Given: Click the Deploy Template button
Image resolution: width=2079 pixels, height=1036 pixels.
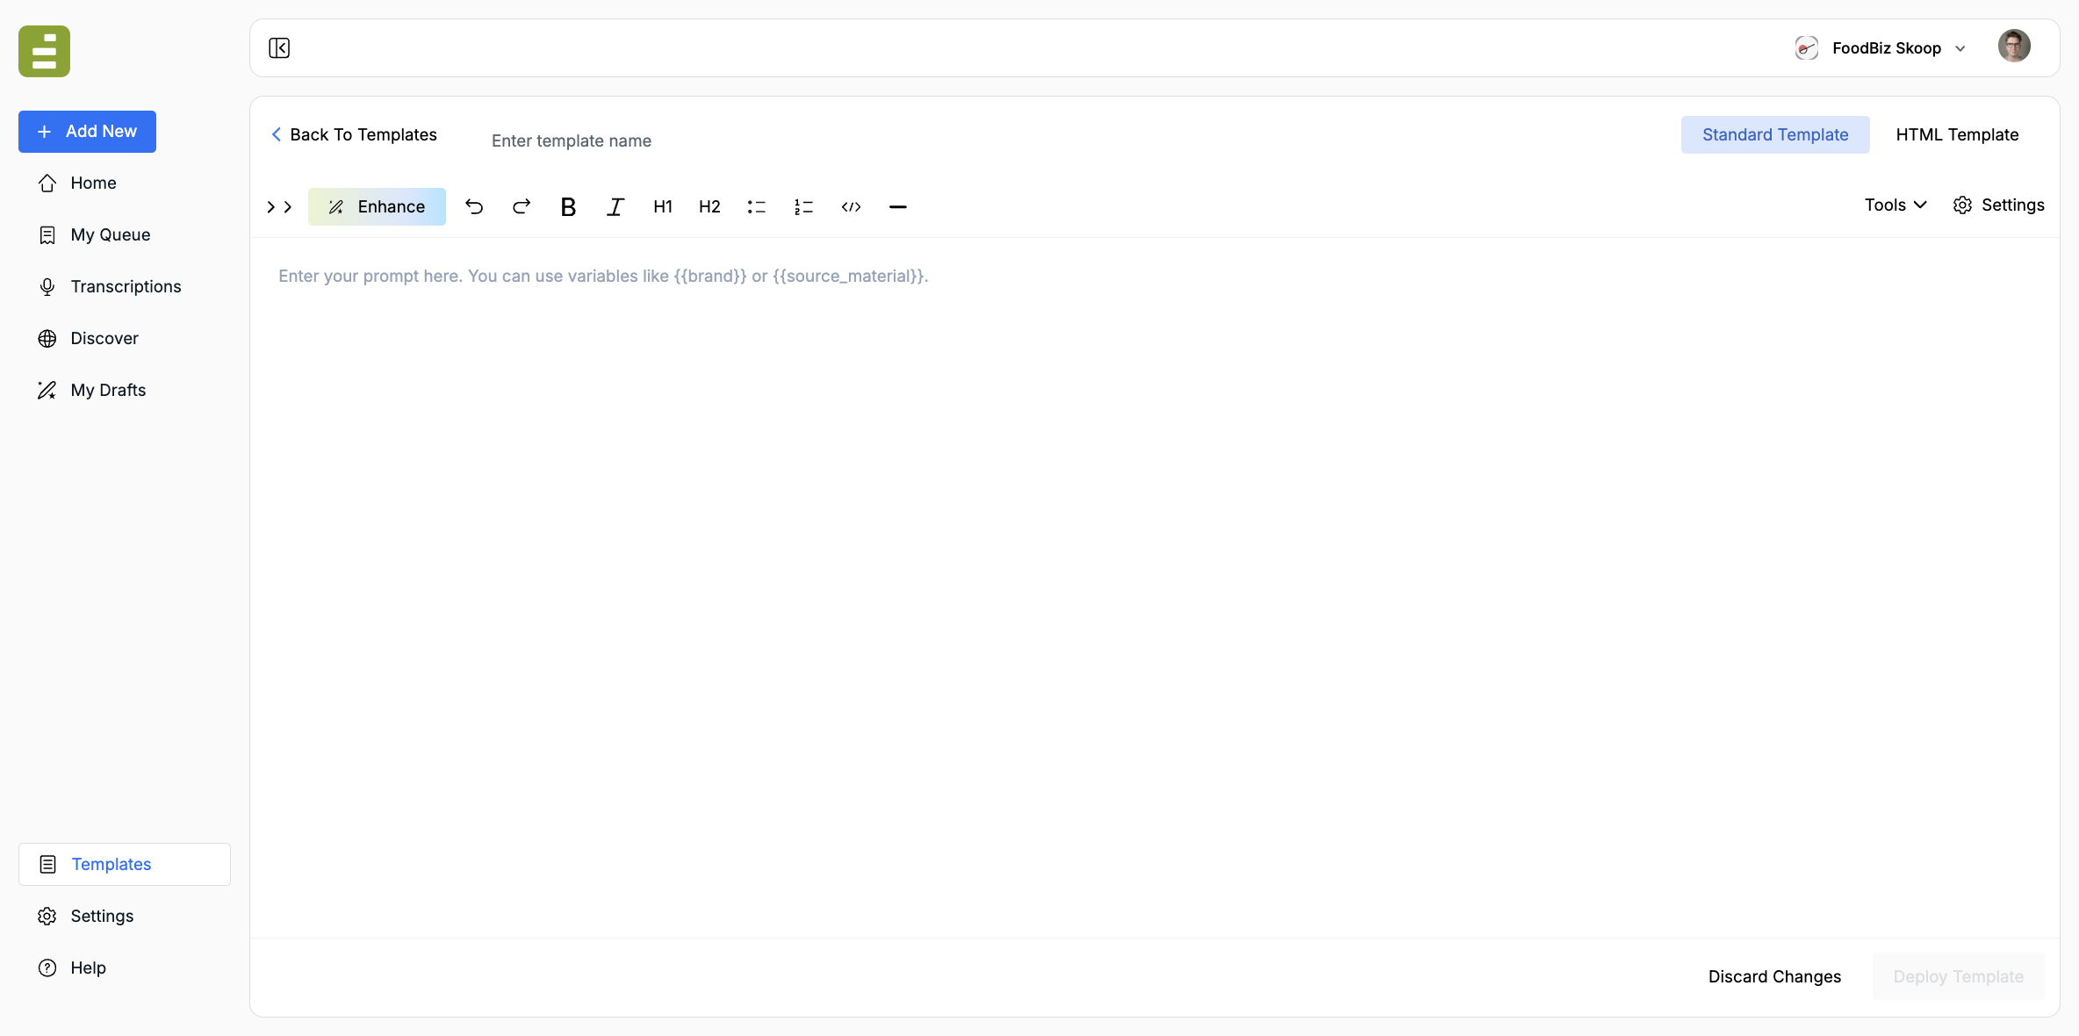Looking at the screenshot, I should [1958, 976].
